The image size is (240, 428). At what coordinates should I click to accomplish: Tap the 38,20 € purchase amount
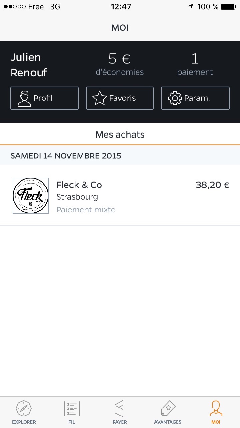(x=212, y=185)
